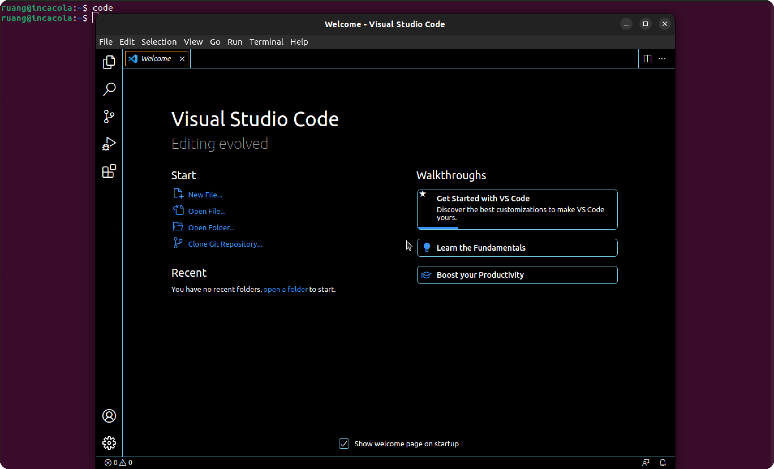Open Learn the Fundamentals walkthrough
This screenshot has width=774, height=469.
pos(517,248)
